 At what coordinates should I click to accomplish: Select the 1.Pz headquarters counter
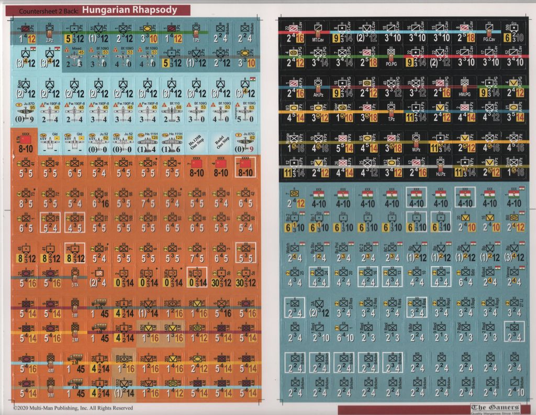[196, 33]
